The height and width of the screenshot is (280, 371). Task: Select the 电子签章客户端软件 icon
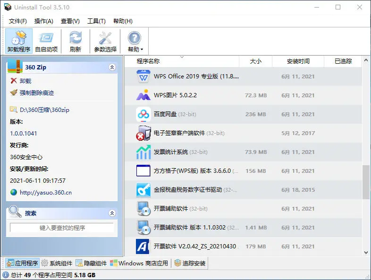coord(143,133)
